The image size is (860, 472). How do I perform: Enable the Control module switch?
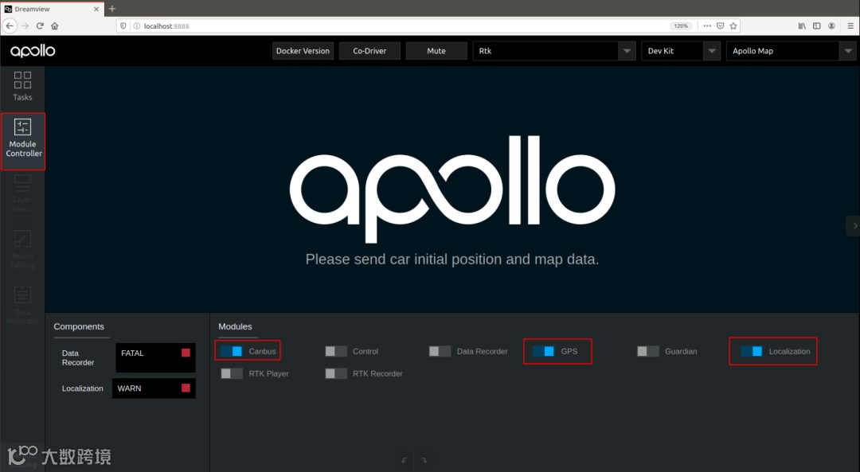click(336, 351)
